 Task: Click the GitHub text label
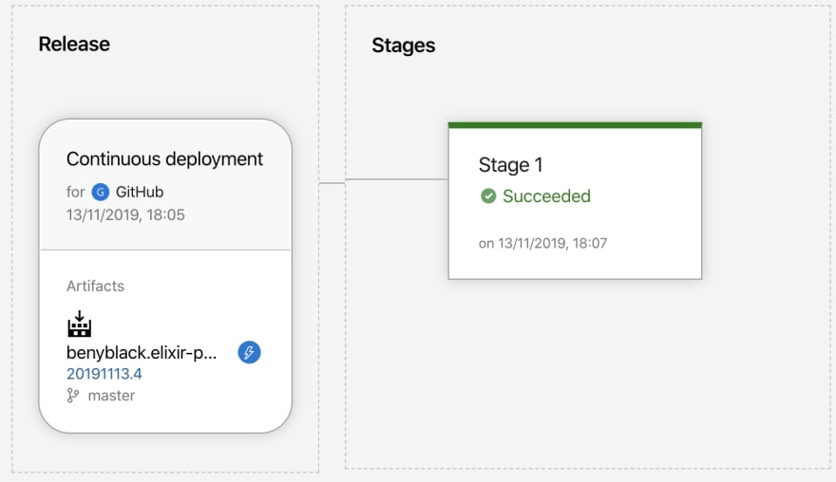[140, 192]
